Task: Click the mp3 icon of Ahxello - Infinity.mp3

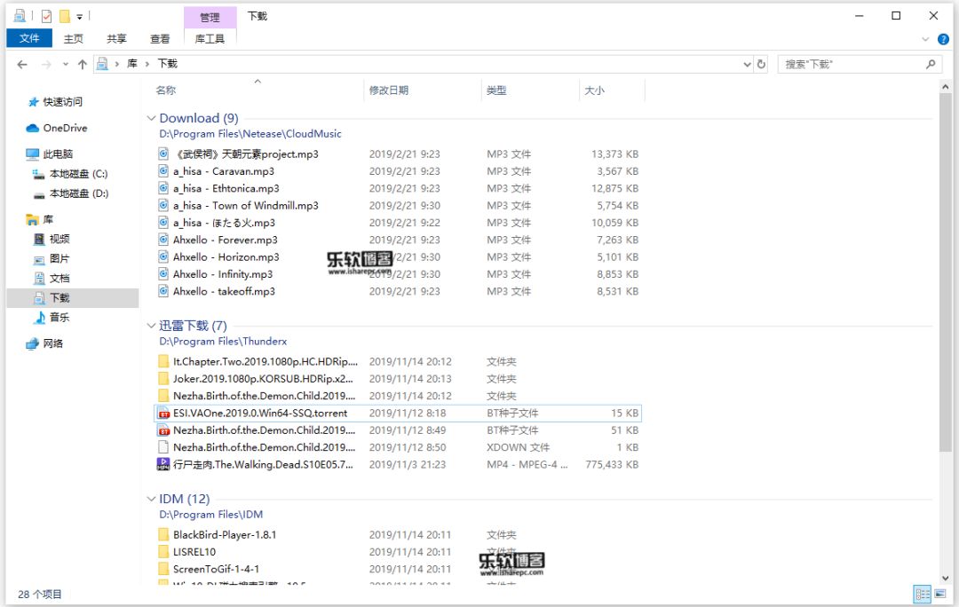Action: click(163, 274)
